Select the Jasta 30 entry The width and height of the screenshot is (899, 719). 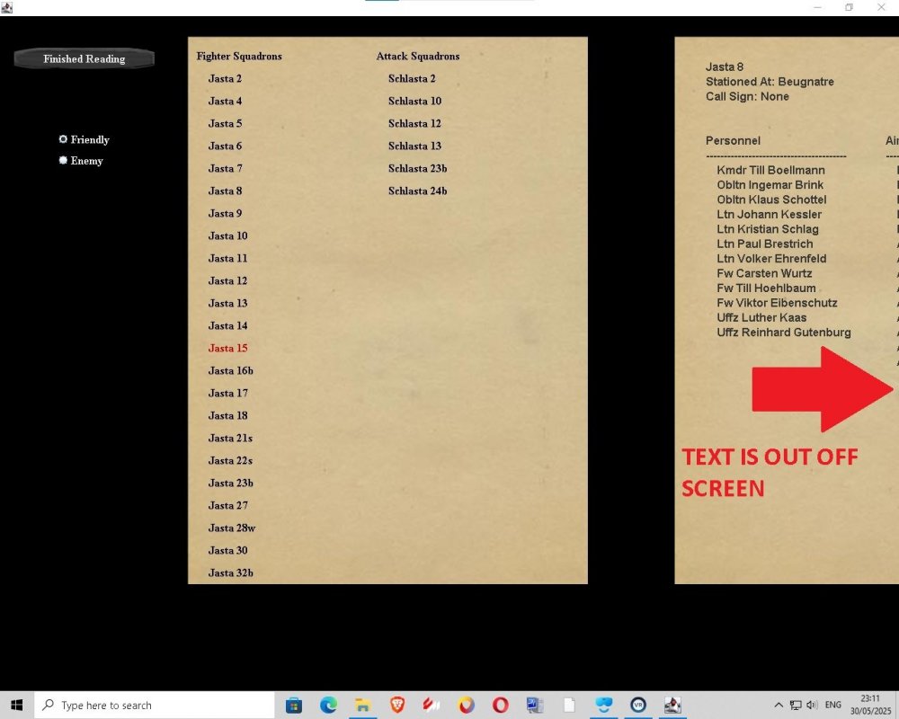pyautogui.click(x=227, y=550)
